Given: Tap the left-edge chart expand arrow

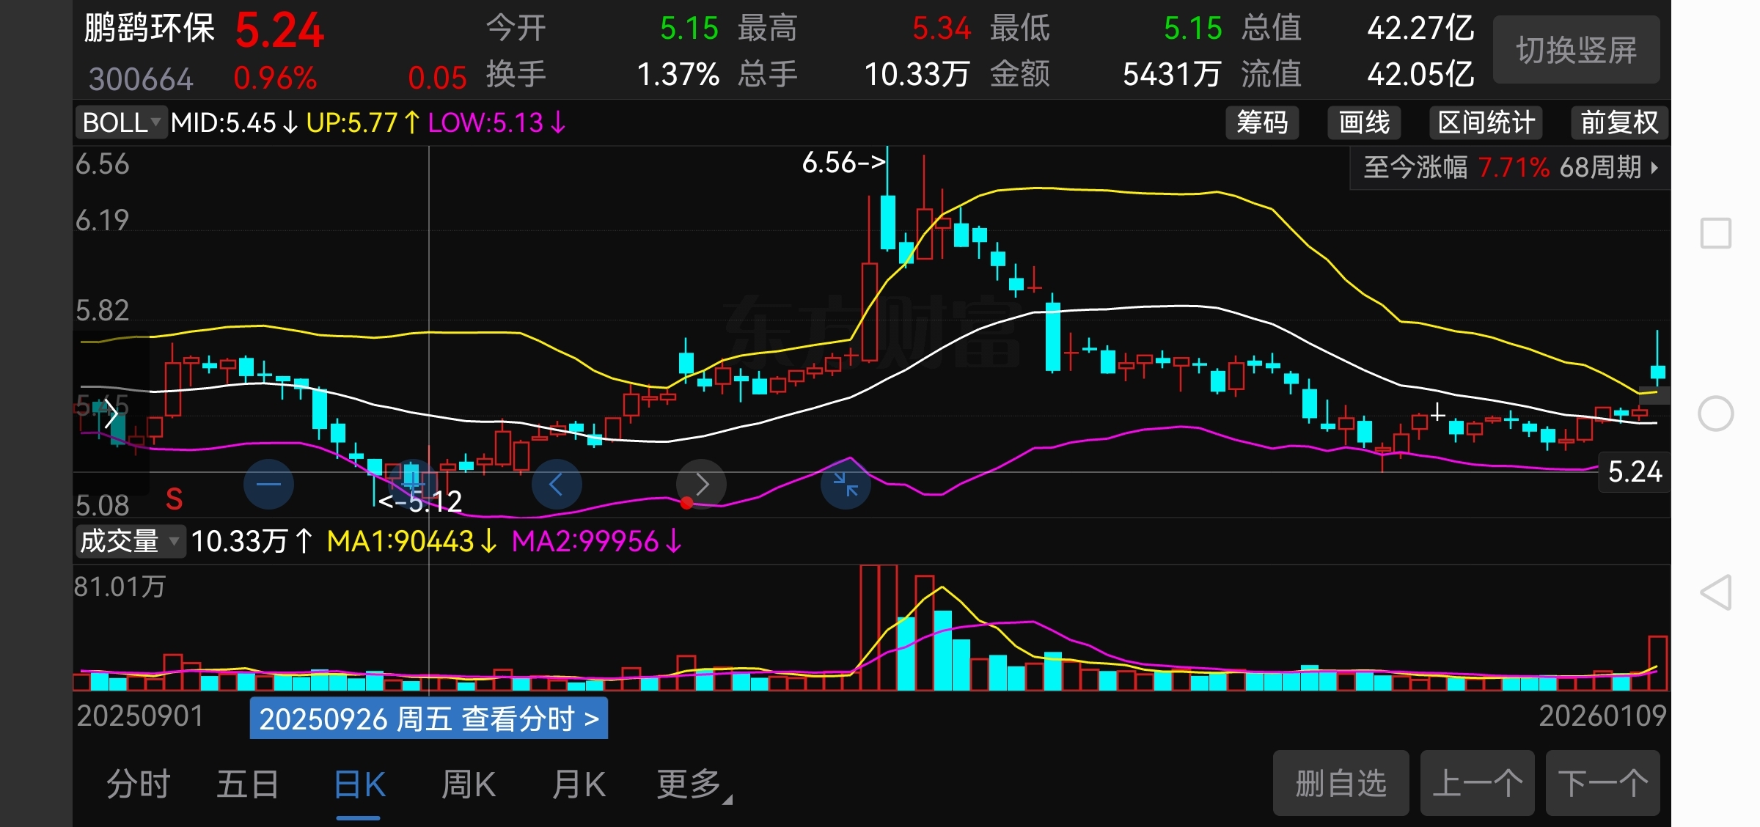Looking at the screenshot, I should point(111,414).
